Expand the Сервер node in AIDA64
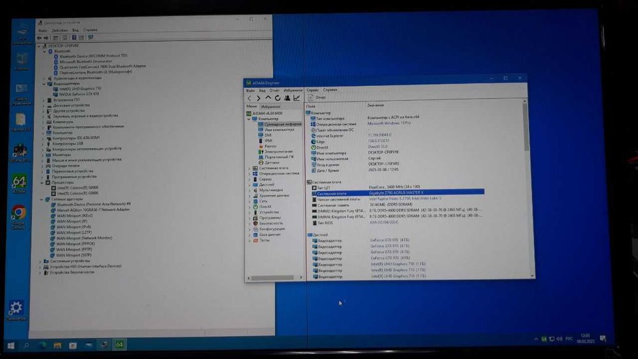The height and width of the screenshot is (359, 638). (249, 179)
